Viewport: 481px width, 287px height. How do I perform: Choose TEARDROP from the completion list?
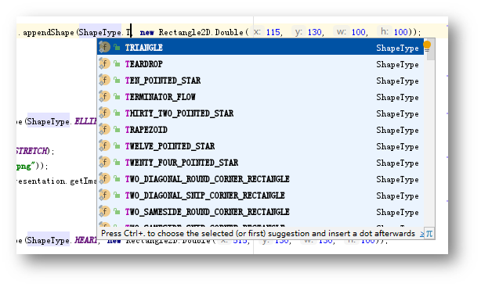[x=260, y=64]
